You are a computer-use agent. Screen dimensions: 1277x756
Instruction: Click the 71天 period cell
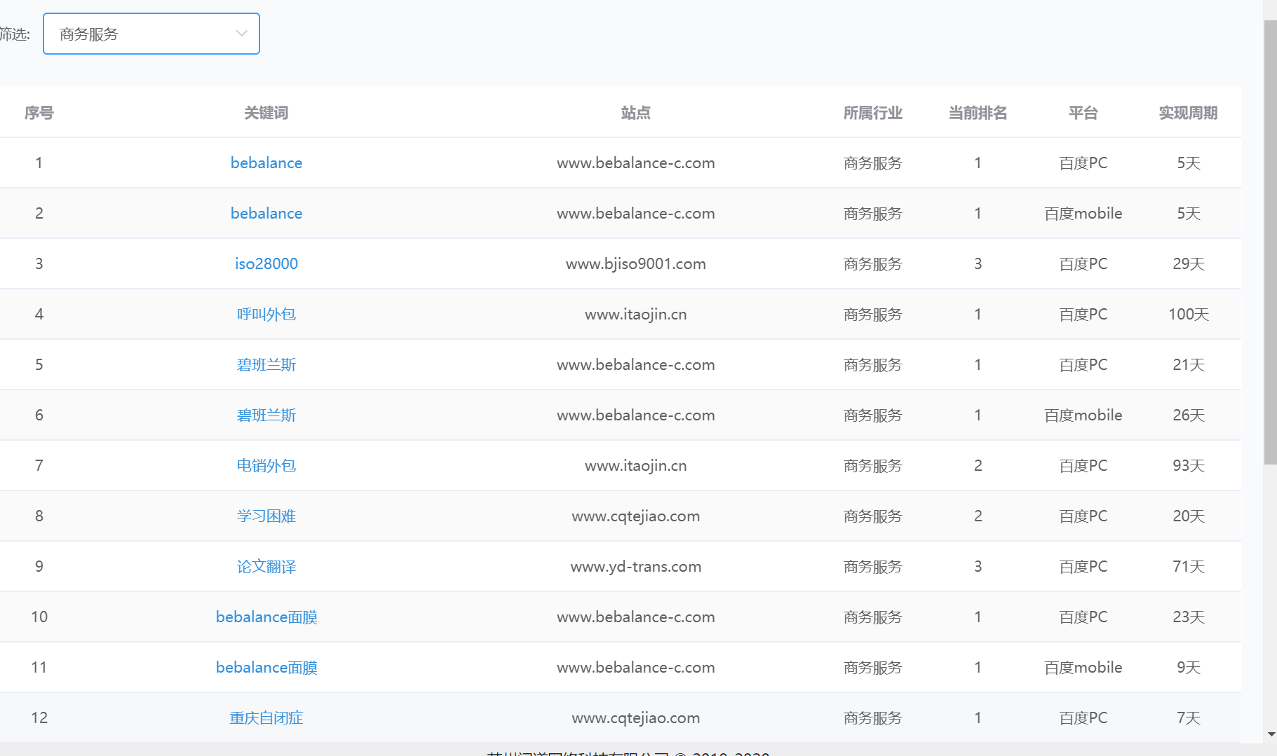pyautogui.click(x=1189, y=566)
